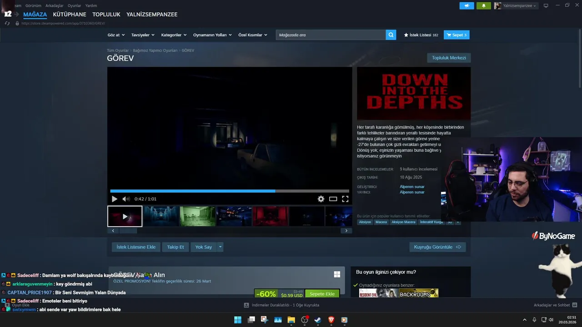
Task: Click the arrow icon in Kuyruğu Görüntüle
Action: click(x=458, y=247)
